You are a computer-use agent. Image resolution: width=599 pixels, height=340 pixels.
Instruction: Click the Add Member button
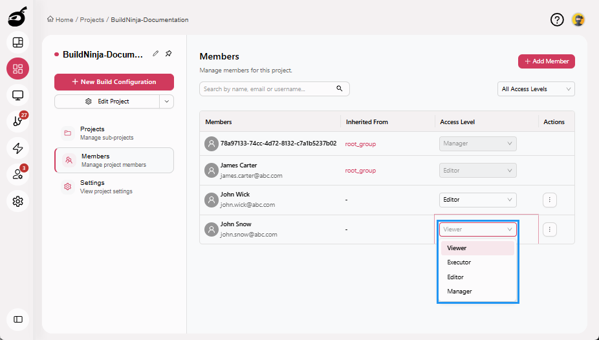click(x=547, y=61)
